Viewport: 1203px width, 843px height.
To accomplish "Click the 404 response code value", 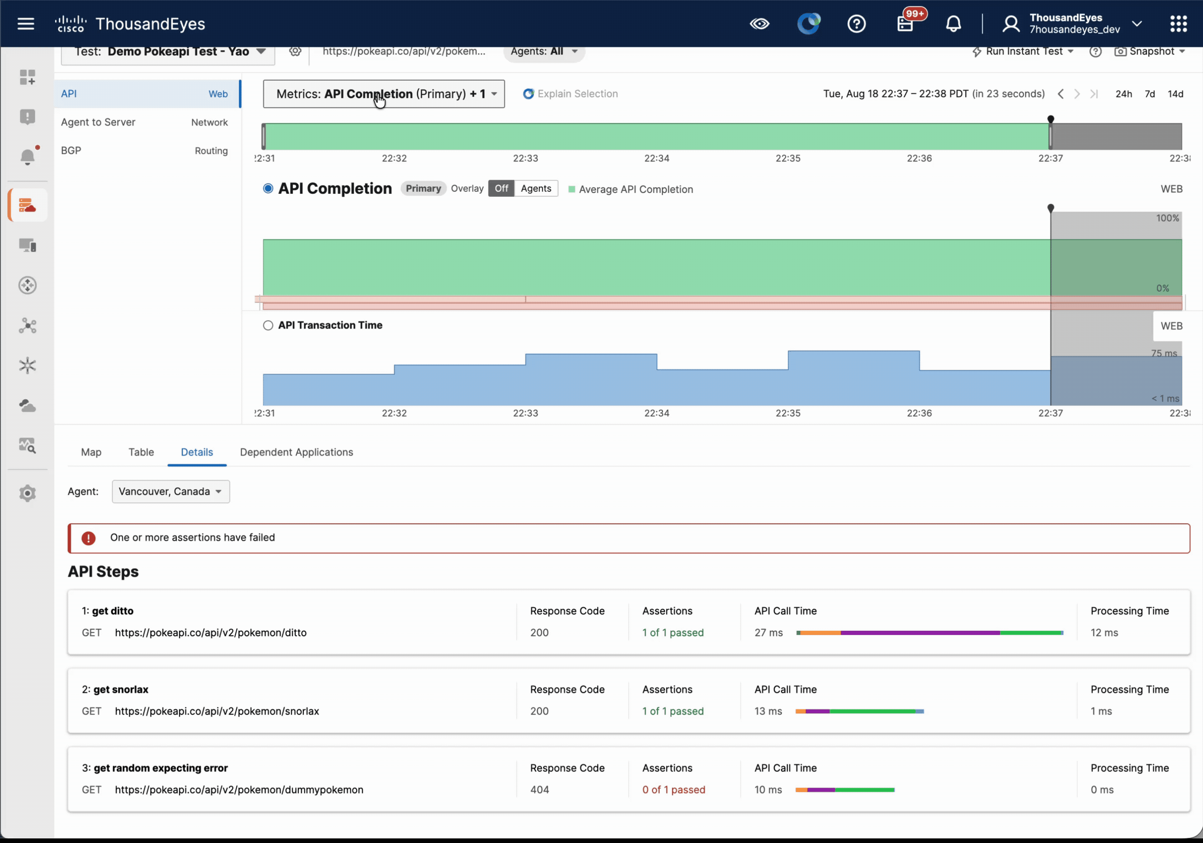I will point(539,790).
